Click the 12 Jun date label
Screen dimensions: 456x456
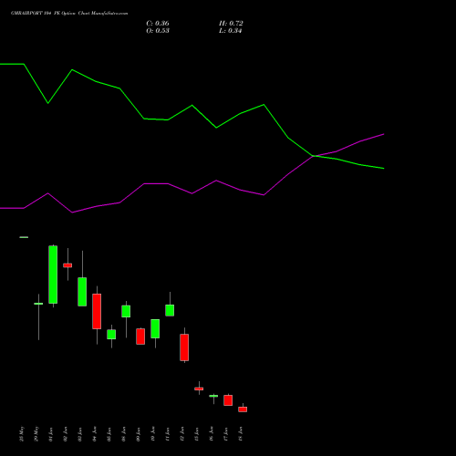pos(182,434)
